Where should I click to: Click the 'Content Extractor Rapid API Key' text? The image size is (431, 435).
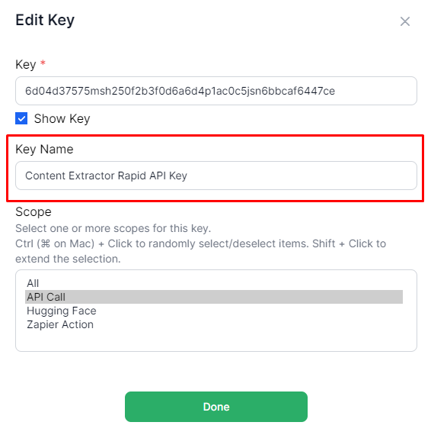(107, 176)
